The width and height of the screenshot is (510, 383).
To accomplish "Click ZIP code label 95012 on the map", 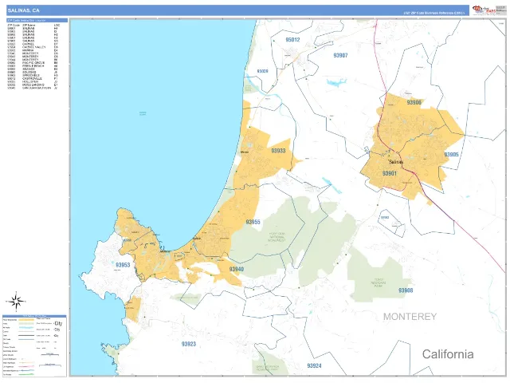I will tap(292, 40).
